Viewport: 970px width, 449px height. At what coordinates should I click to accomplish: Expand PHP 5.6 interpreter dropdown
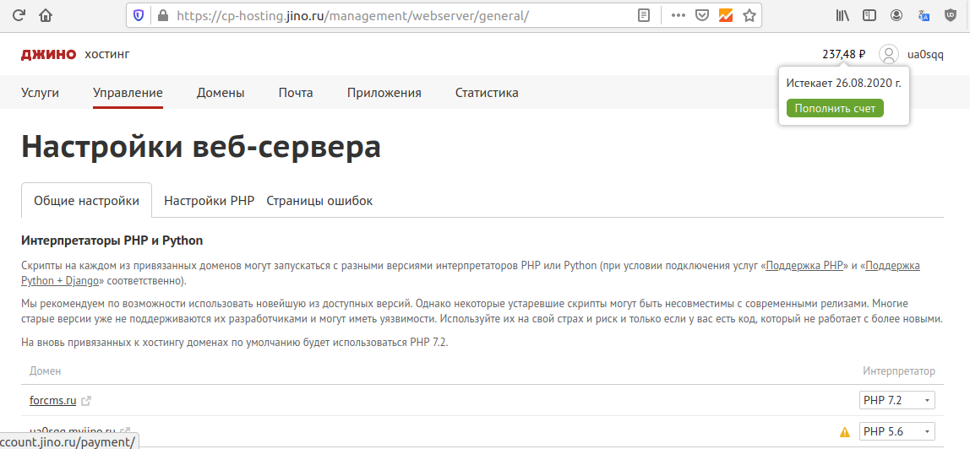coord(897,431)
